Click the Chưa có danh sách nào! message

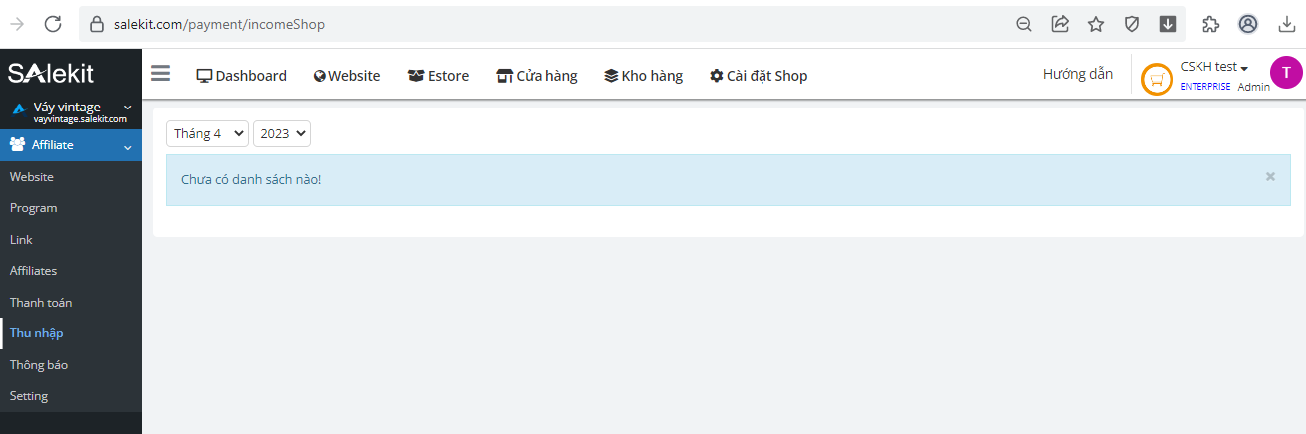click(x=251, y=180)
